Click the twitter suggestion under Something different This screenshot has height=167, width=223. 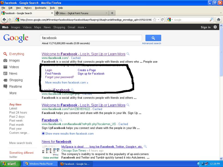tap(13, 157)
